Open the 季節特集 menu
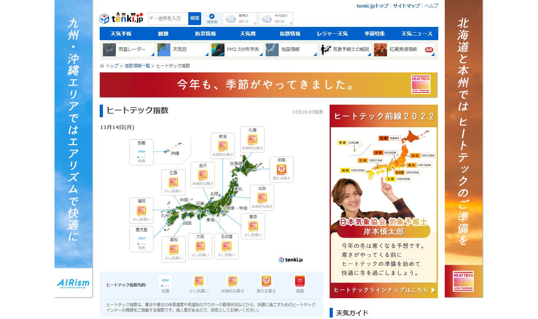The width and height of the screenshot is (538, 319). pos(375,34)
